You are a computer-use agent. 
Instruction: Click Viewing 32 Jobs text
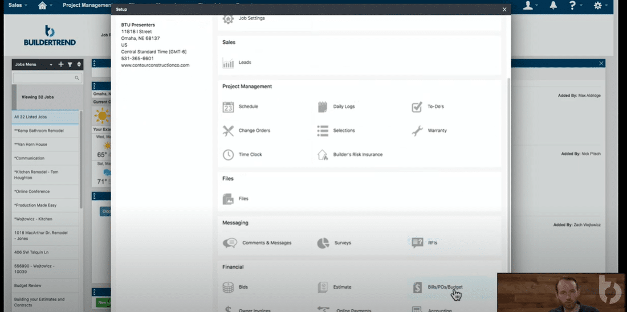click(x=38, y=97)
